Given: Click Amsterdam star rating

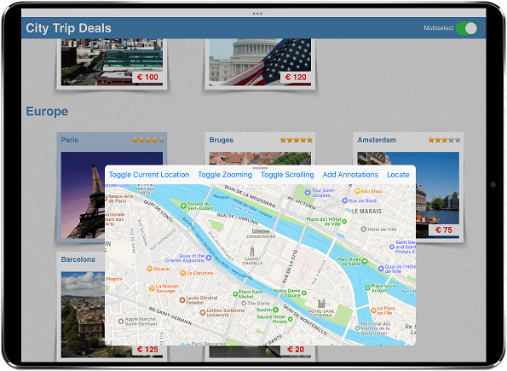Looking at the screenshot, I should click(444, 140).
